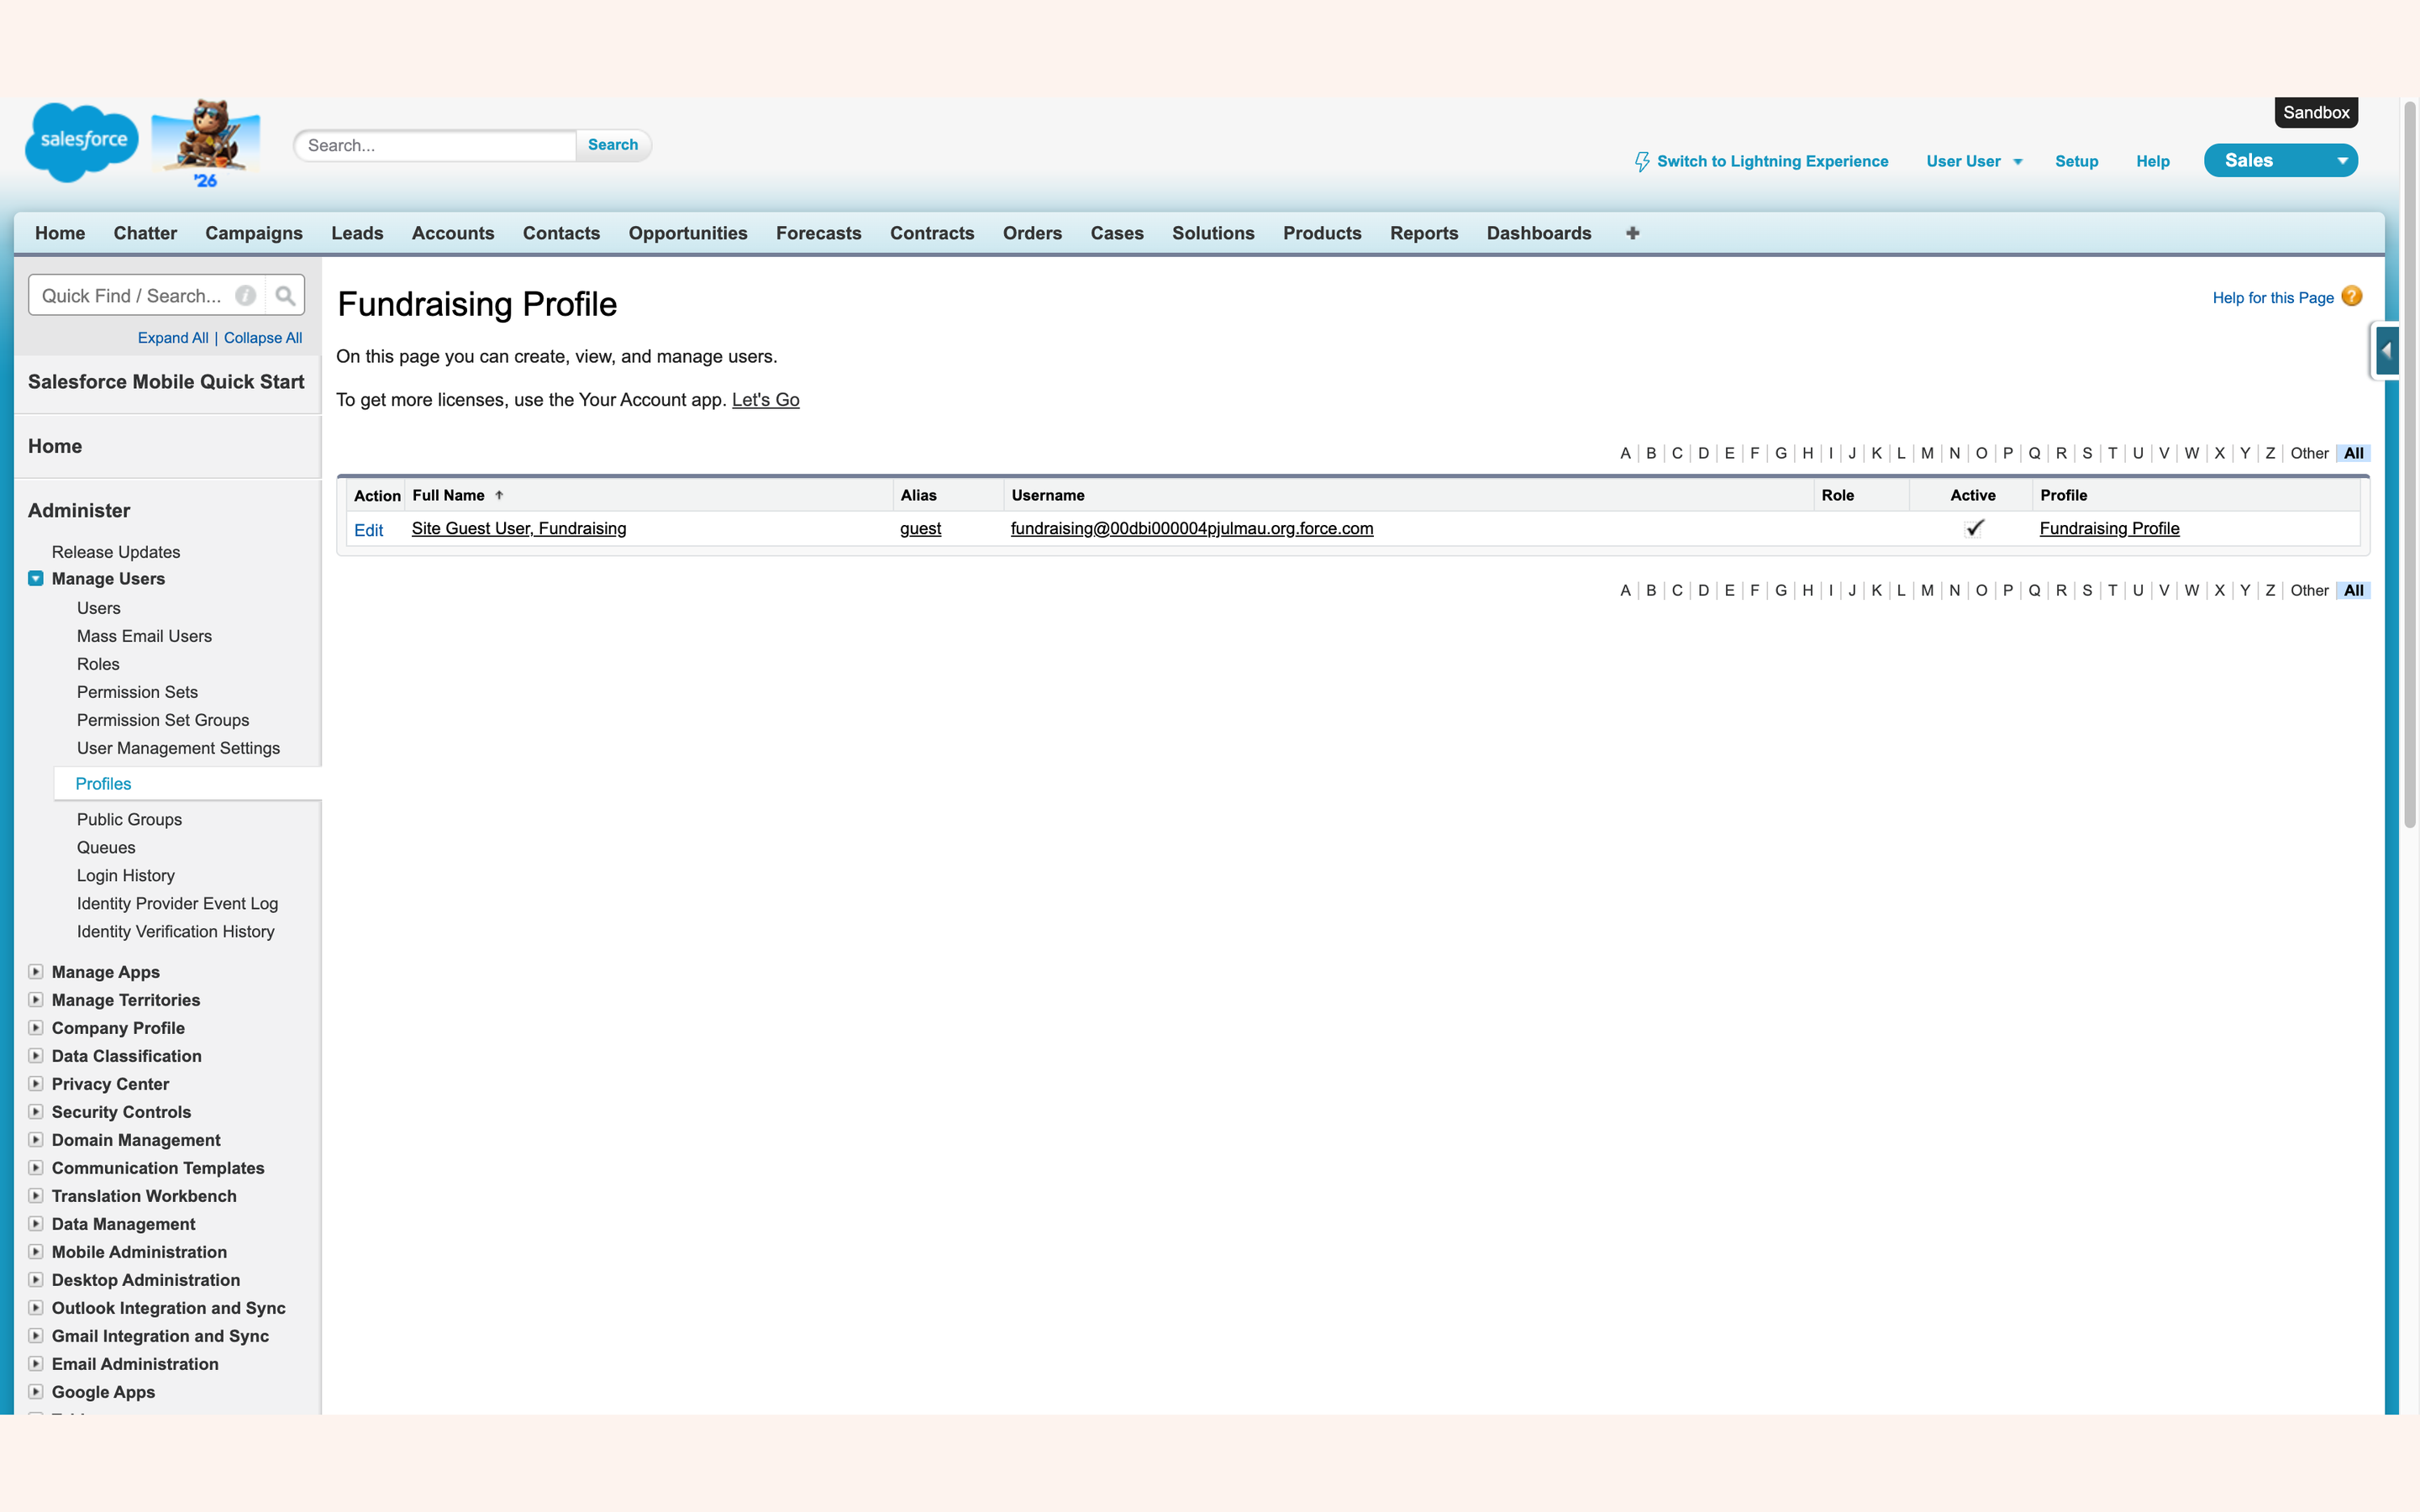
Task: Click the orange help question mark icon
Action: 2352,296
